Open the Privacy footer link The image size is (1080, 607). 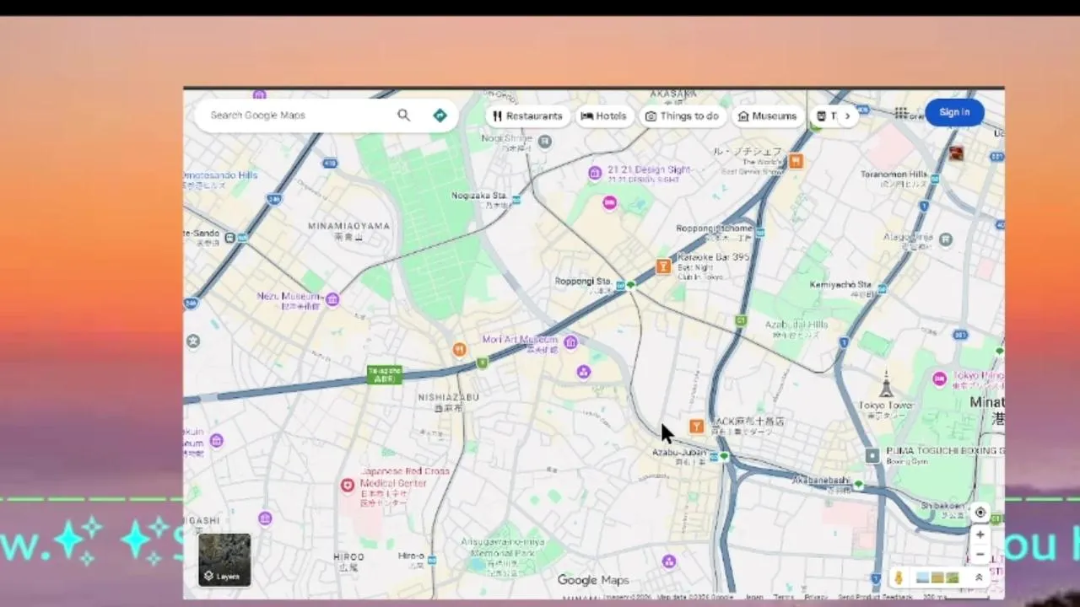tap(816, 597)
